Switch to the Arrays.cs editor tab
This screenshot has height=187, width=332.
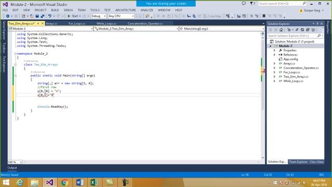pyautogui.click(x=51, y=23)
